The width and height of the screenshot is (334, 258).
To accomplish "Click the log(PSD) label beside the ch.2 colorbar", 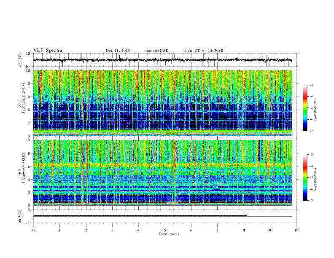I will [x=316, y=180].
